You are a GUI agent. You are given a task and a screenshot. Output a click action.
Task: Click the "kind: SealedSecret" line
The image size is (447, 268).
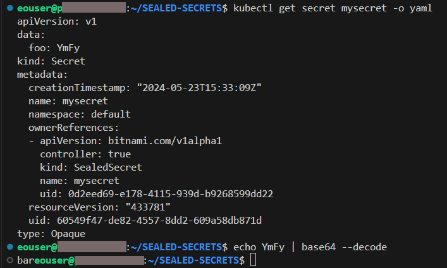pos(90,167)
